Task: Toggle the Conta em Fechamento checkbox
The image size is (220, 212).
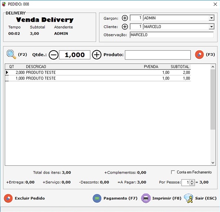Action: pyautogui.click(x=173, y=172)
